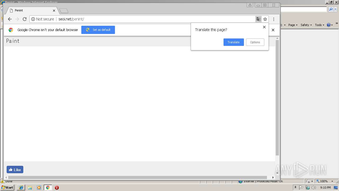This screenshot has width=339, height=191.
Task: Click the Facebook Like button
Action: click(x=15, y=170)
